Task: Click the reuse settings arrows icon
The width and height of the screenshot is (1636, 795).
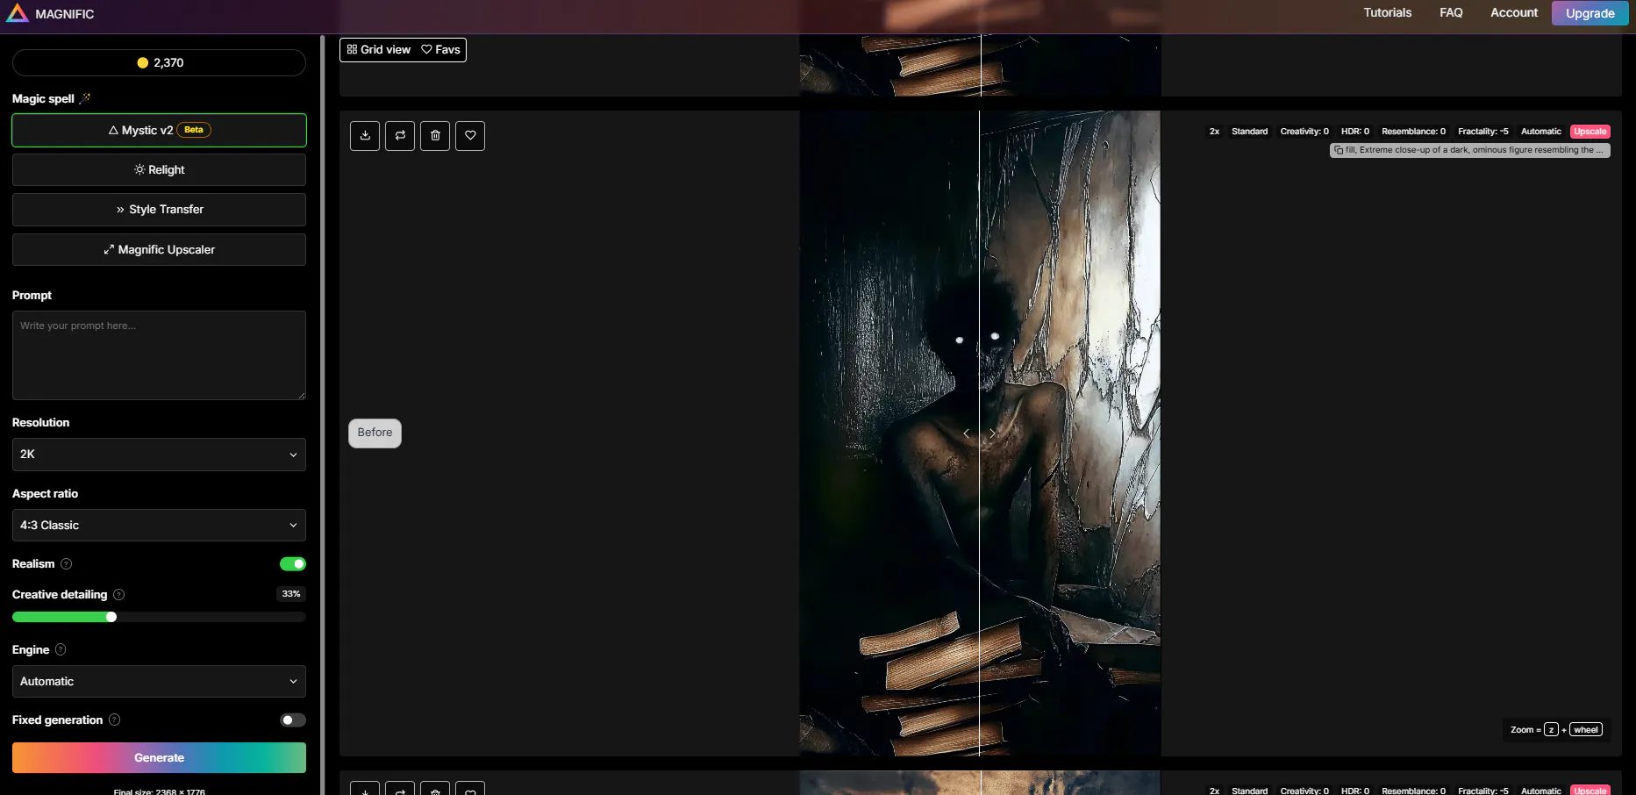Action: click(400, 136)
